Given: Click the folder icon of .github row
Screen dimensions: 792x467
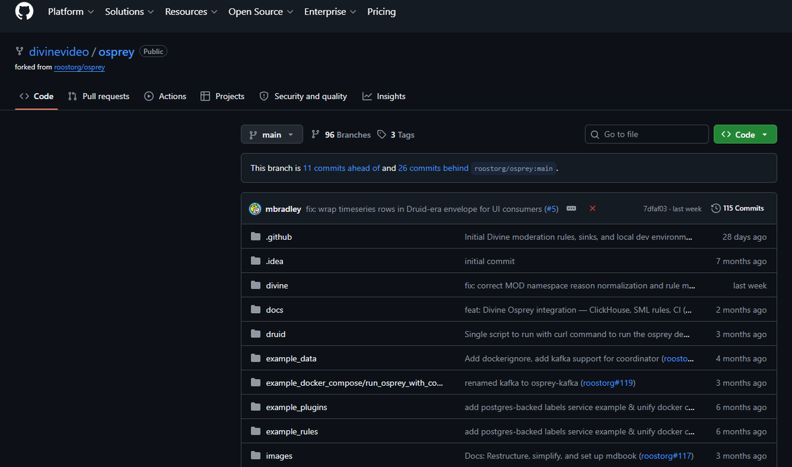Looking at the screenshot, I should 256,236.
